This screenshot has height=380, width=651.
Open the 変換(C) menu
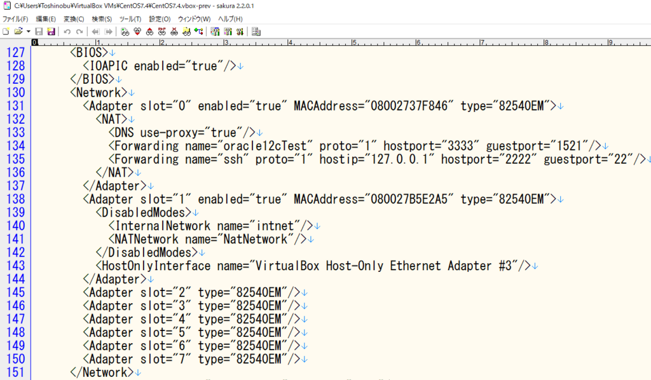[x=74, y=19]
